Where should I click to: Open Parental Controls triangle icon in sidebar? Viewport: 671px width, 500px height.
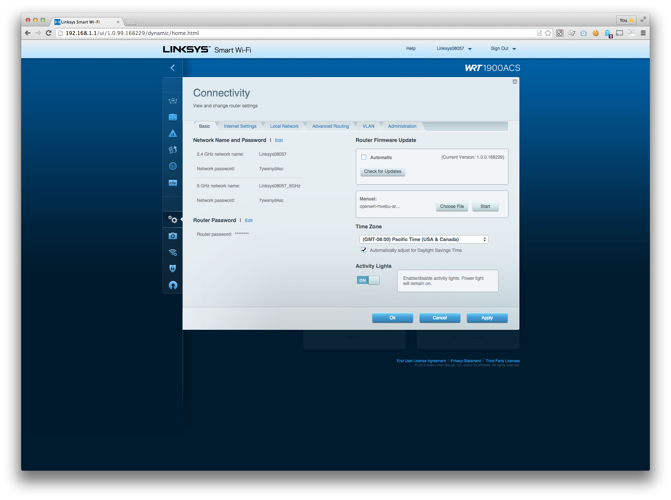(173, 133)
